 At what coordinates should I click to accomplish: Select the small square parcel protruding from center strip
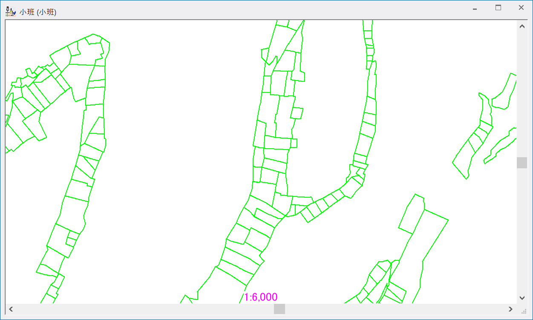[297, 113]
